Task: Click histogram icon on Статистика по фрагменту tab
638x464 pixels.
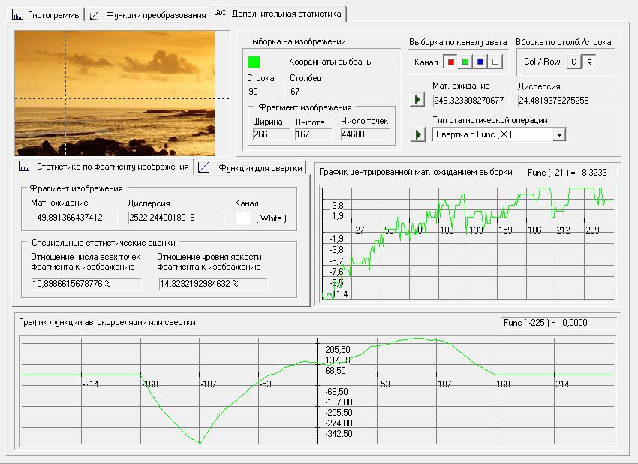Action: point(24,167)
